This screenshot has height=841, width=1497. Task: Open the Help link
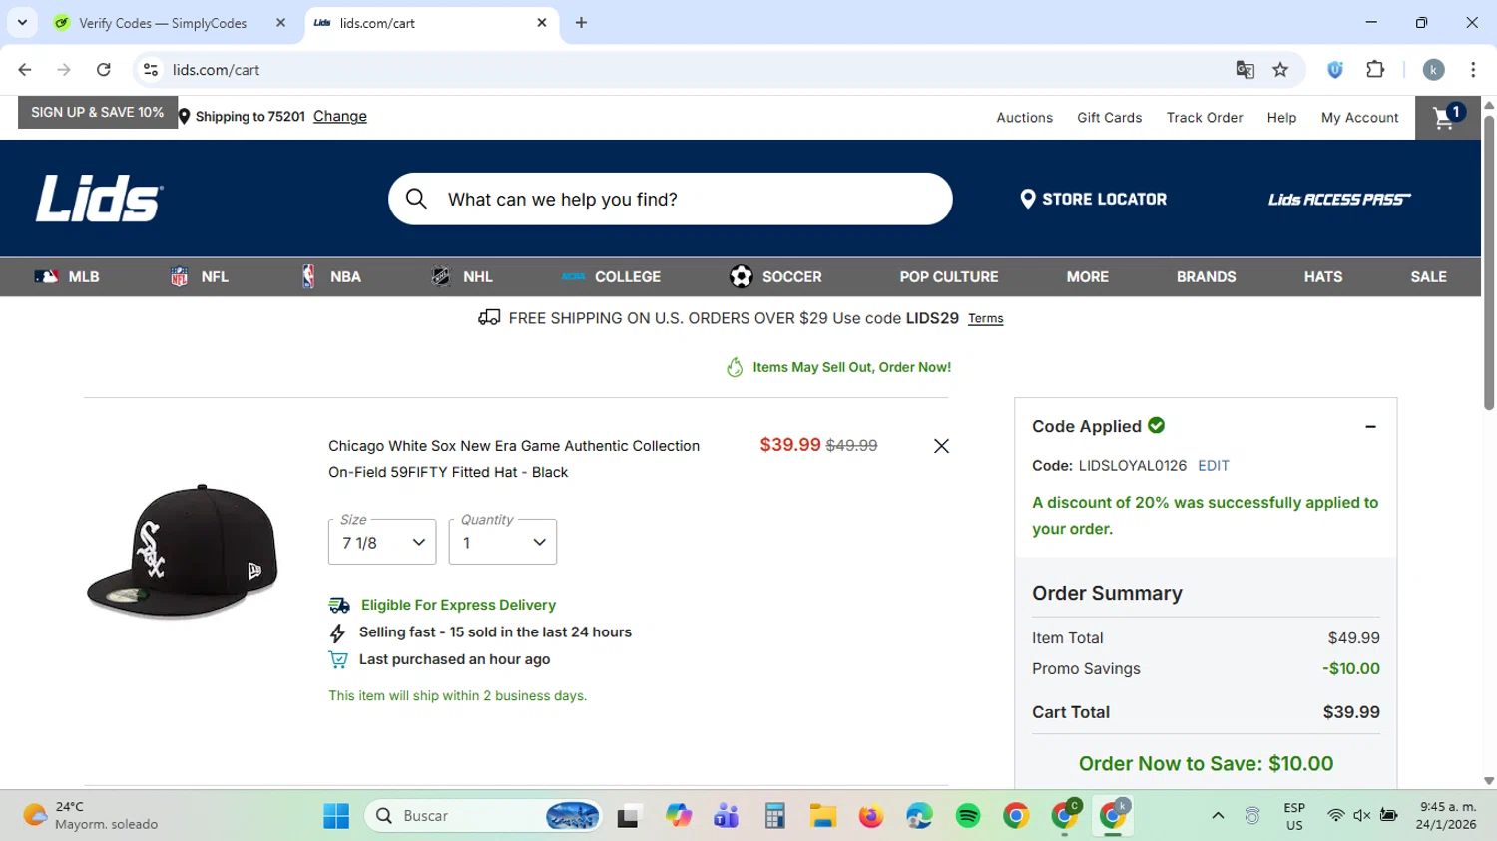1281,118
